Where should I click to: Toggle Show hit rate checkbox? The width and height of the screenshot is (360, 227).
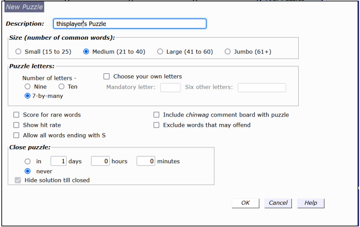(x=16, y=125)
